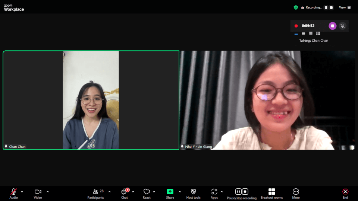Select the two-row layout icon
The width and height of the screenshot is (358, 201).
pos(311,33)
